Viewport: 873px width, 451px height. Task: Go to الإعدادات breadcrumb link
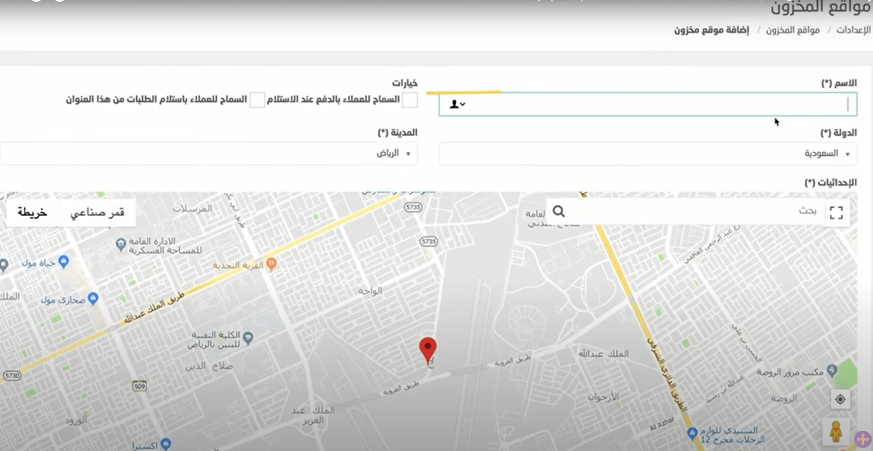coord(853,30)
